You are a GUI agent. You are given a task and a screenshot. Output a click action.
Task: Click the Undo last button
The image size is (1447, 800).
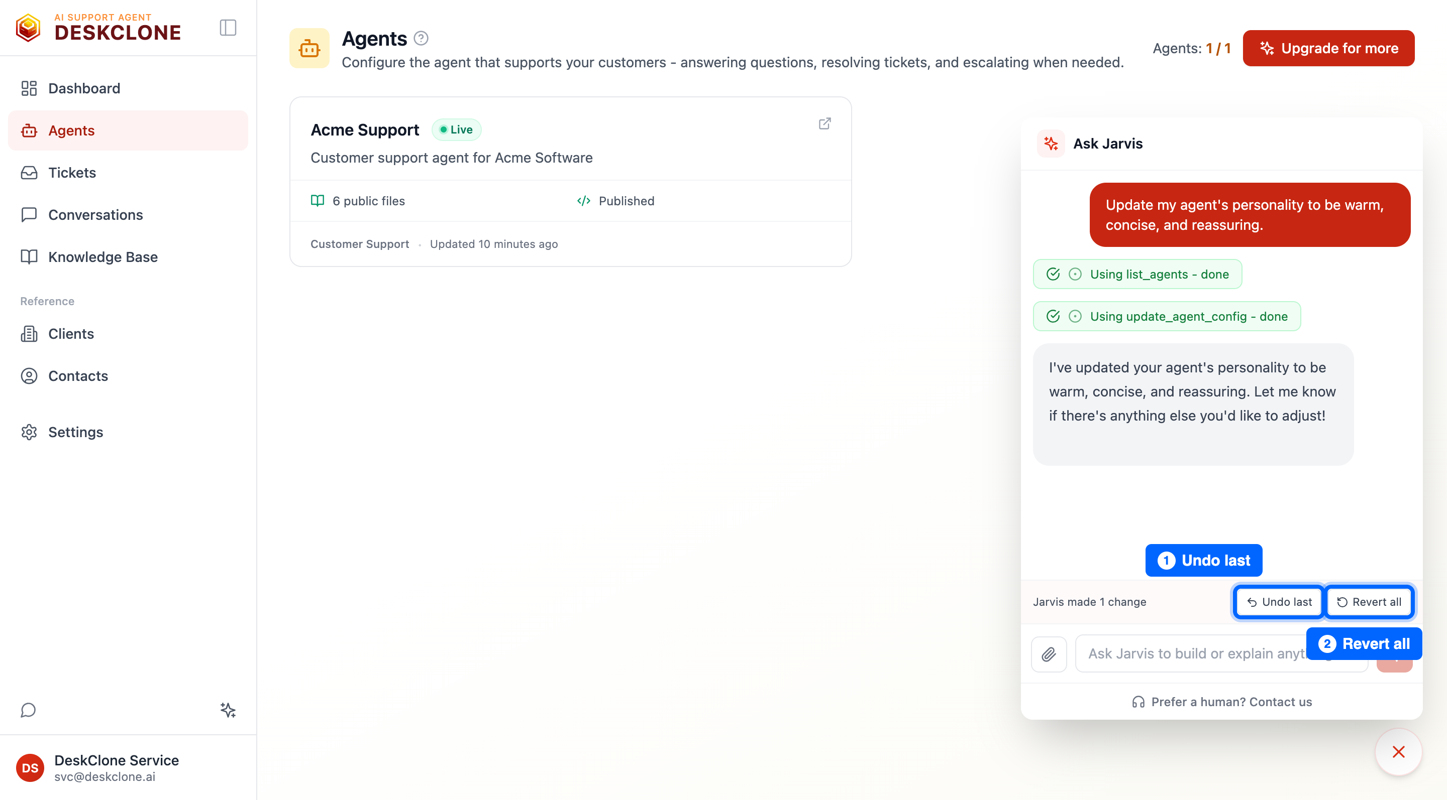point(1279,601)
